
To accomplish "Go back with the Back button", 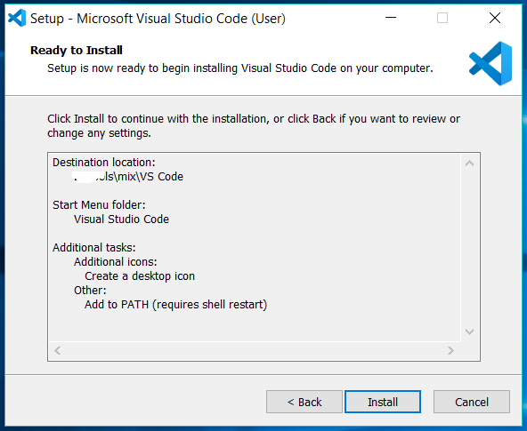I will [x=304, y=402].
